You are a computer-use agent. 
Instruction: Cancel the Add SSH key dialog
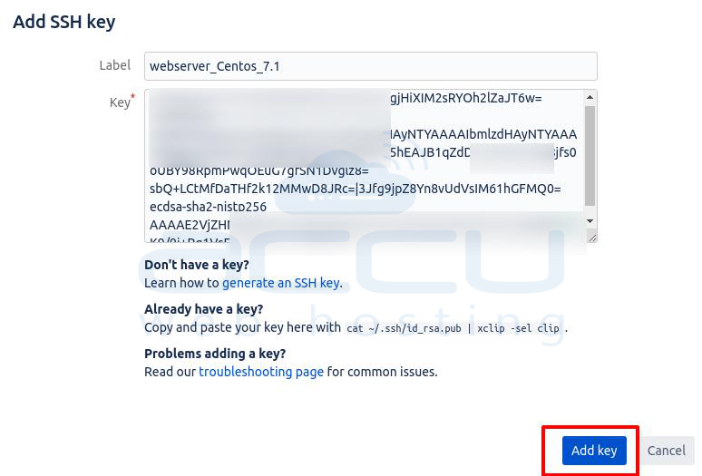click(x=667, y=450)
